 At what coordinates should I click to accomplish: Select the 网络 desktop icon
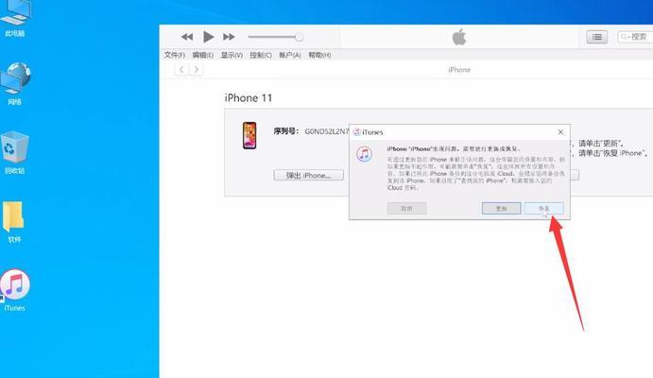coord(15,84)
